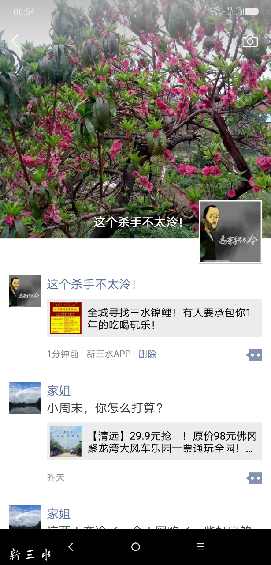Open the 全城寻找三水锦鲤 shared article

pyautogui.click(x=154, y=318)
